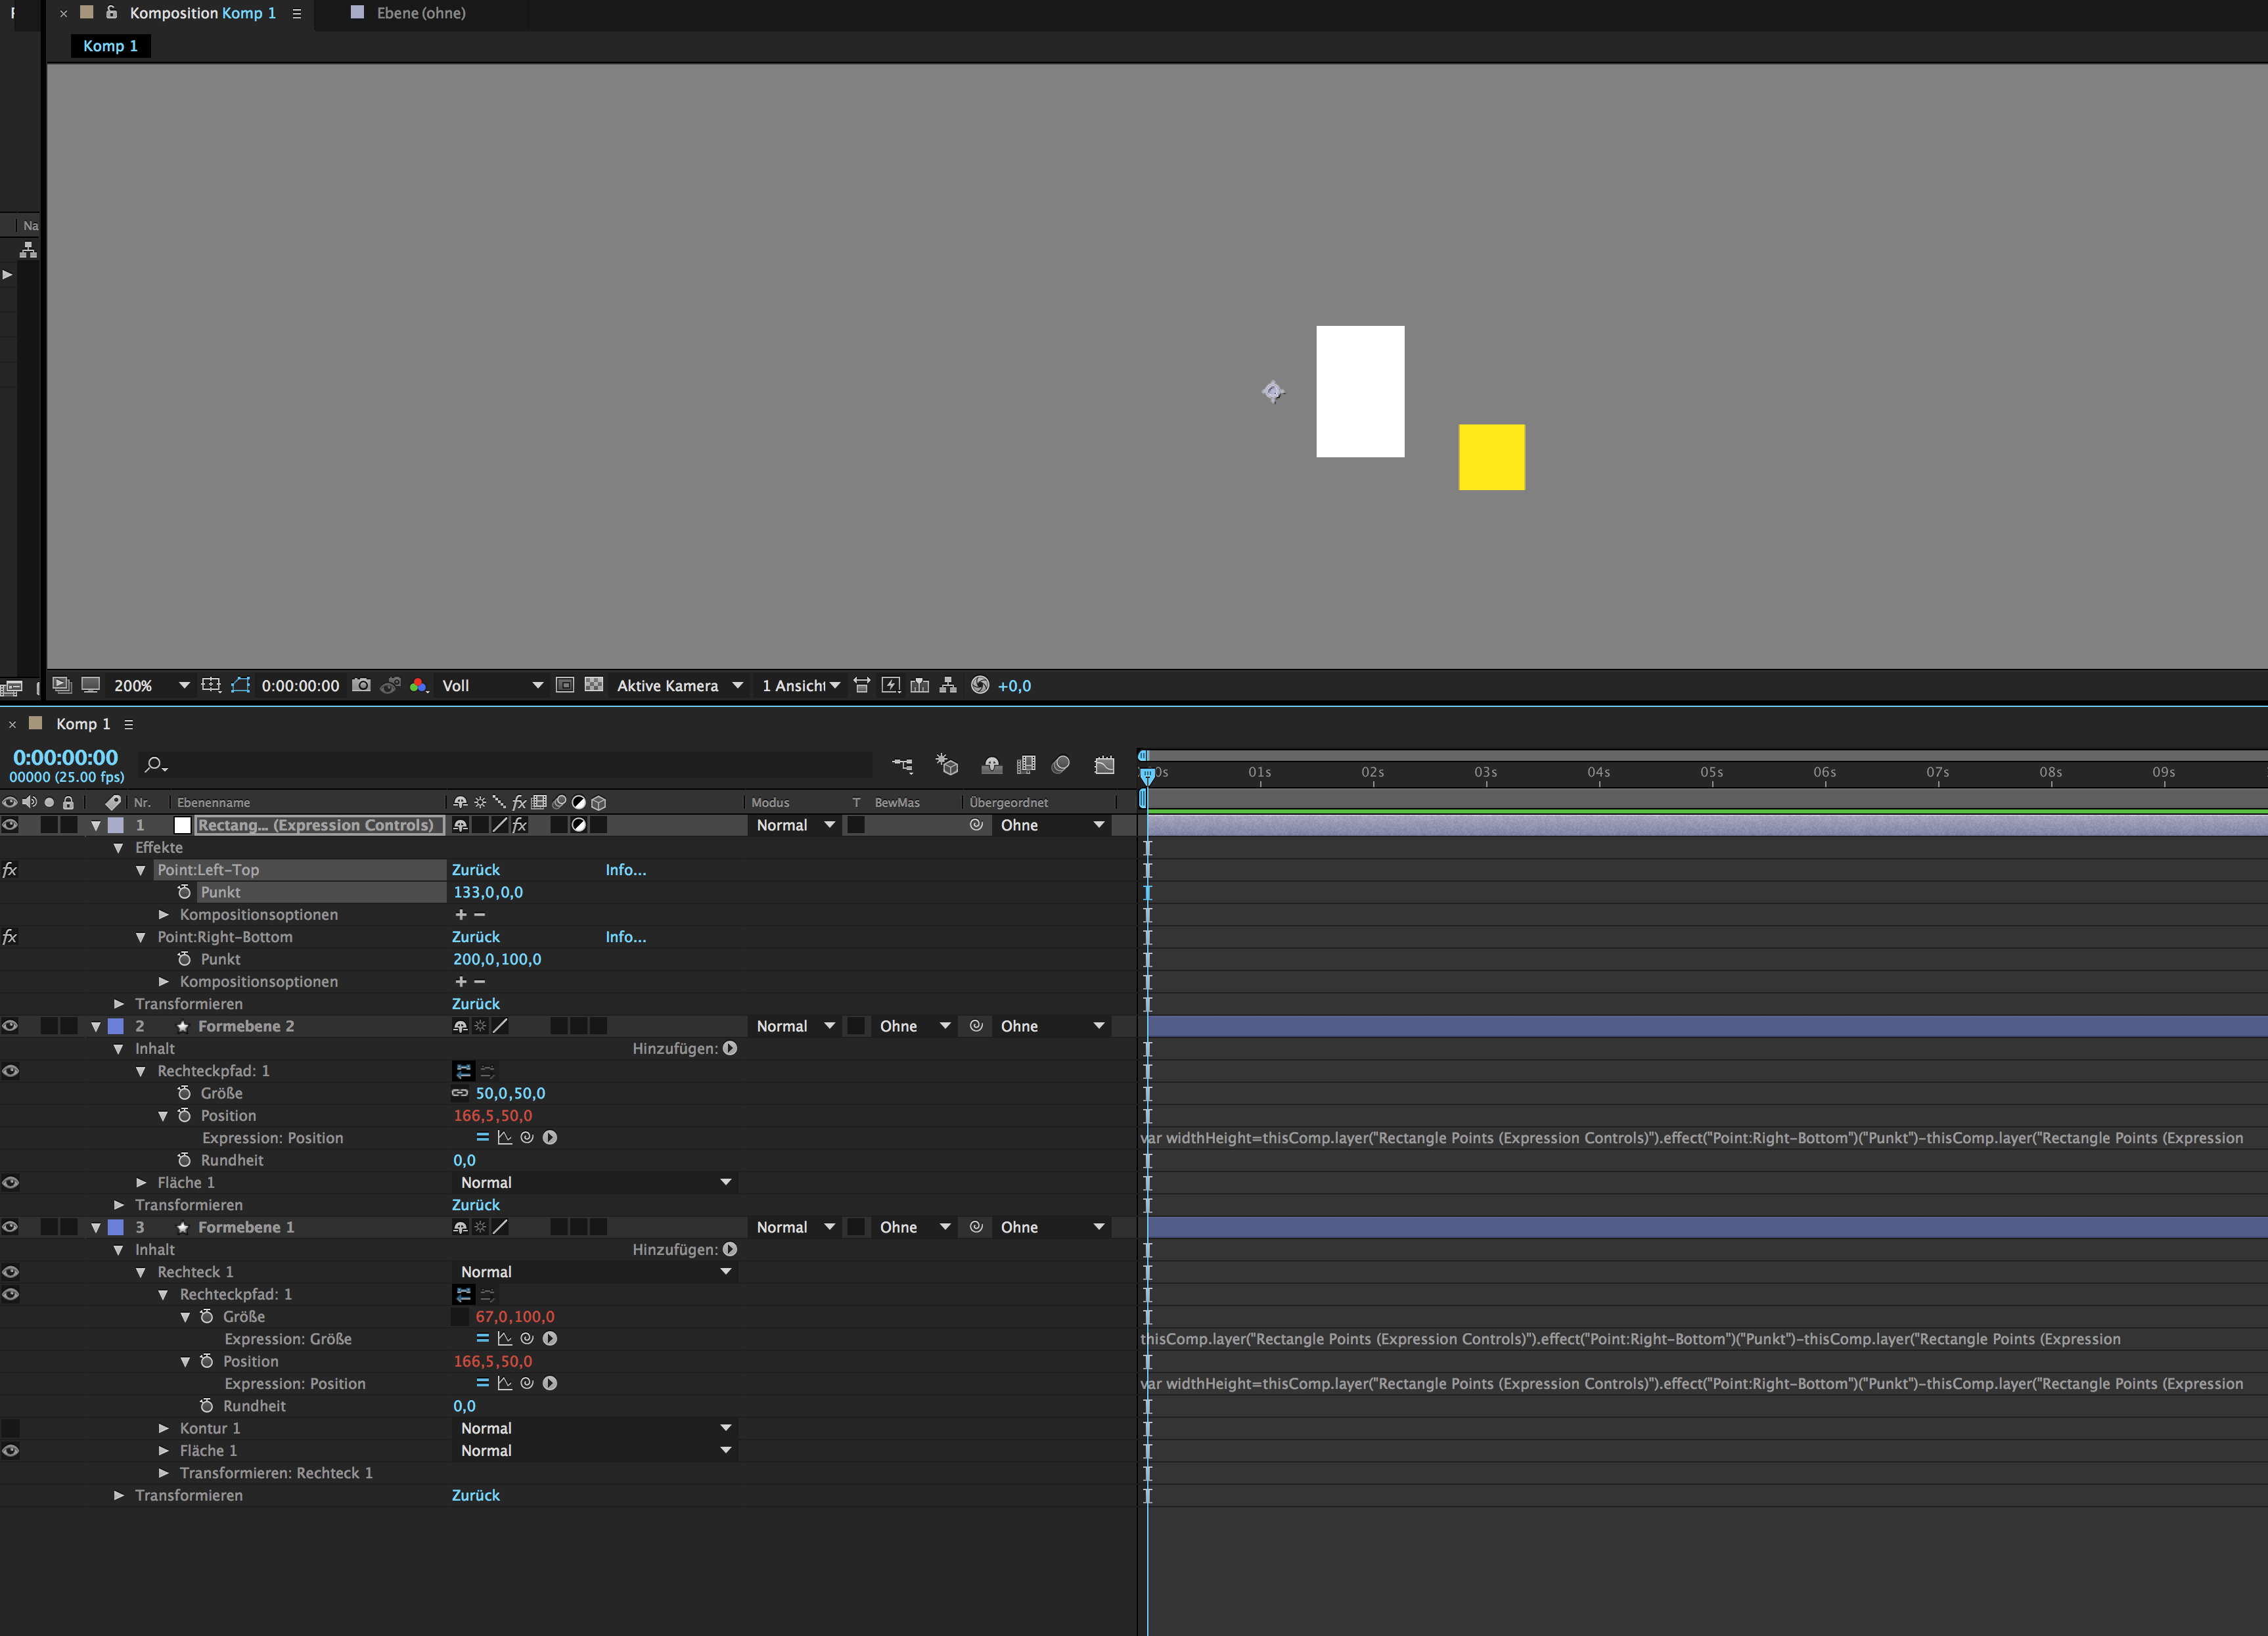Switch to the Ebene (ohne) tab
This screenshot has height=1636, width=2268.
420,13
